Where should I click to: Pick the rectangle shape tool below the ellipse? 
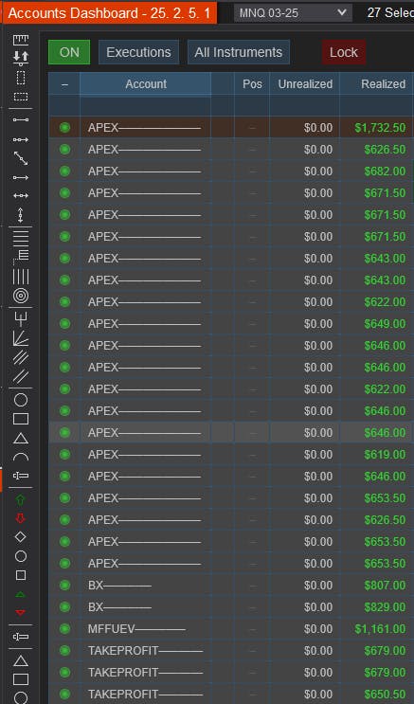tap(21, 419)
